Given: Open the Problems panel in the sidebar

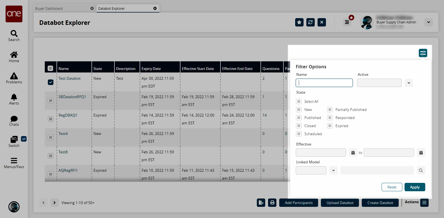Looking at the screenshot, I should pyautogui.click(x=14, y=78).
